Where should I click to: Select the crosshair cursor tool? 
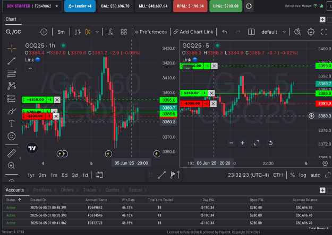pyautogui.click(x=12, y=48)
